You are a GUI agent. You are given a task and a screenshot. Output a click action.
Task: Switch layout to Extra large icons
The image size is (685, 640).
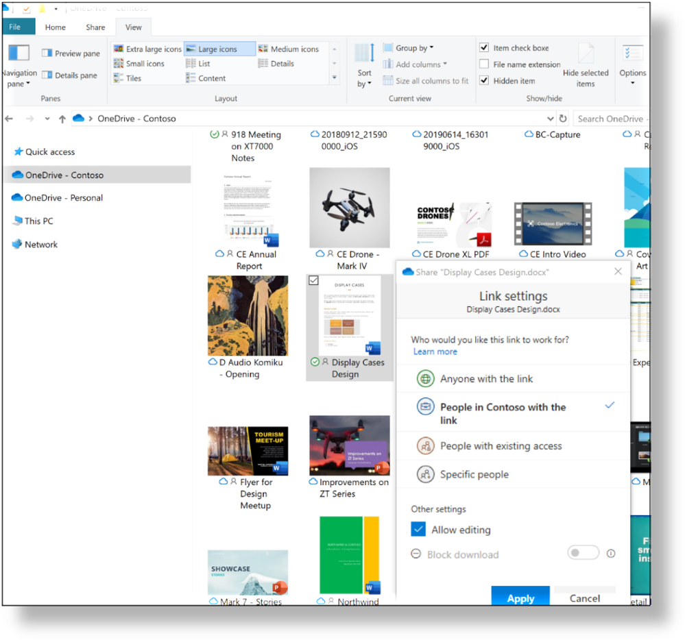(x=147, y=49)
